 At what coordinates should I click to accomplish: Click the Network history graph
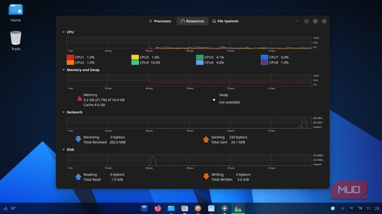coord(189,123)
